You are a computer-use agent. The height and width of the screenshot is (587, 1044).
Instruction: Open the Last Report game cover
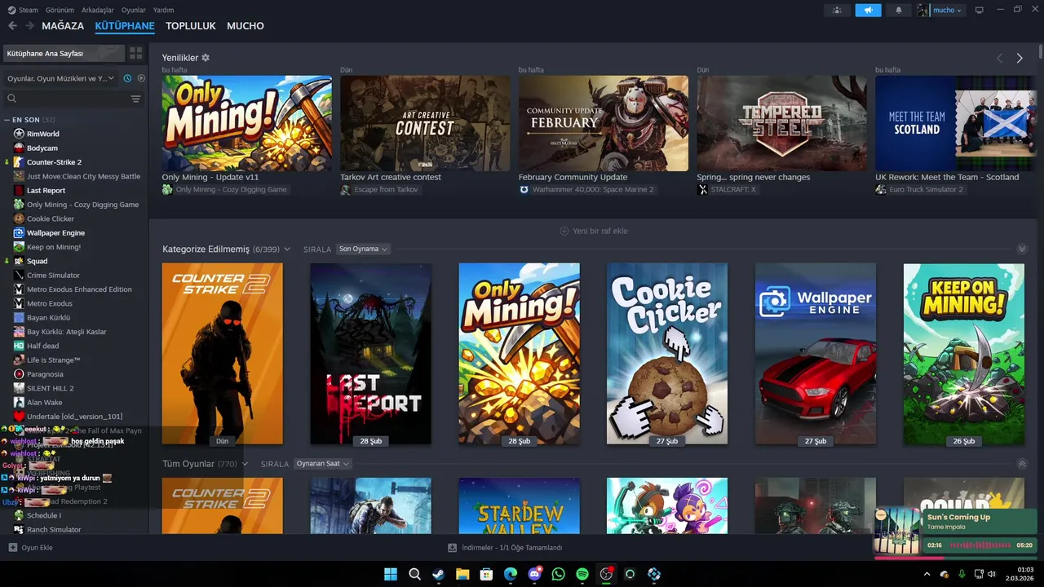(x=370, y=353)
